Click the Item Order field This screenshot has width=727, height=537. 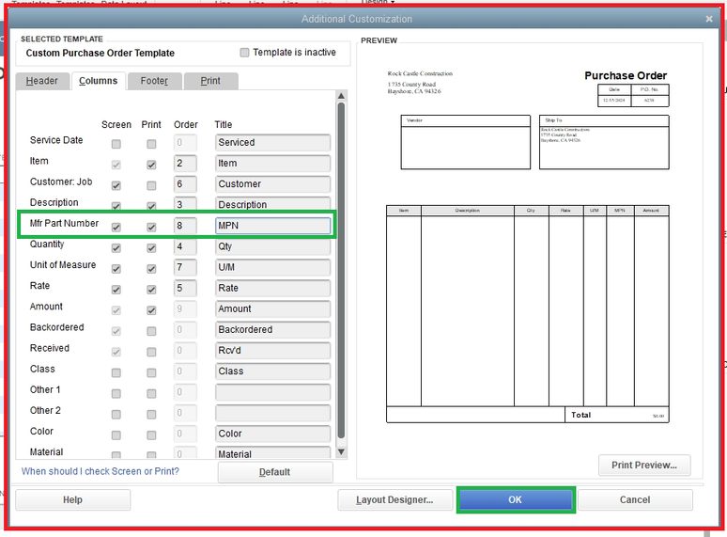point(185,164)
